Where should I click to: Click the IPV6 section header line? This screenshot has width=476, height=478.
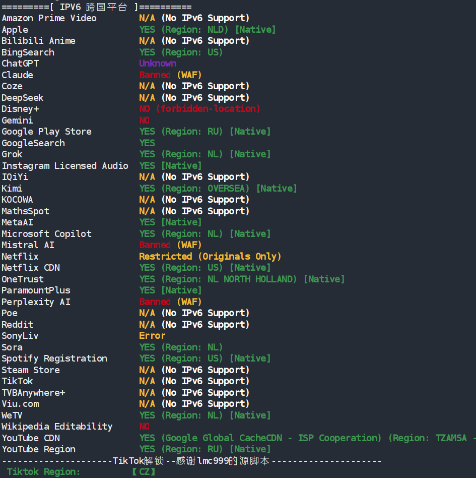(97, 7)
